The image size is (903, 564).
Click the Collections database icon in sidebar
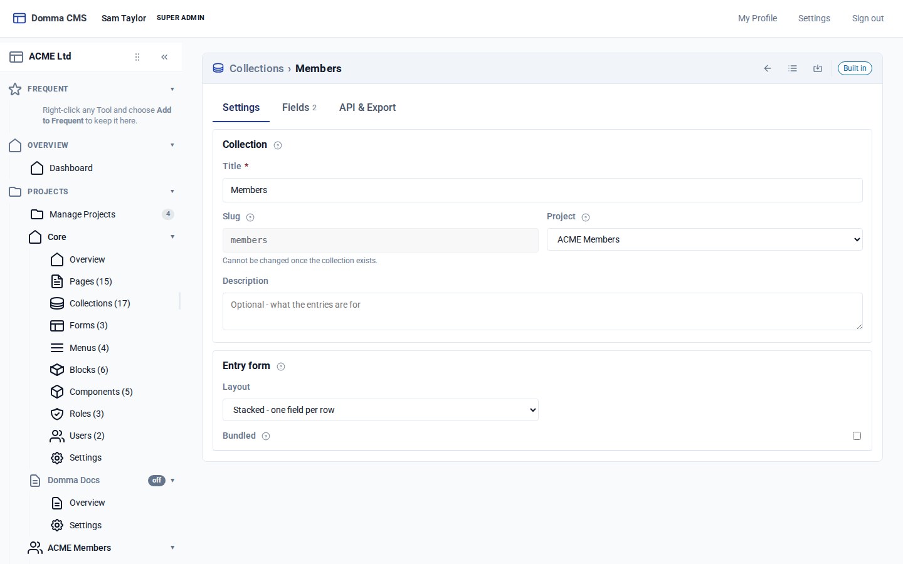click(57, 303)
